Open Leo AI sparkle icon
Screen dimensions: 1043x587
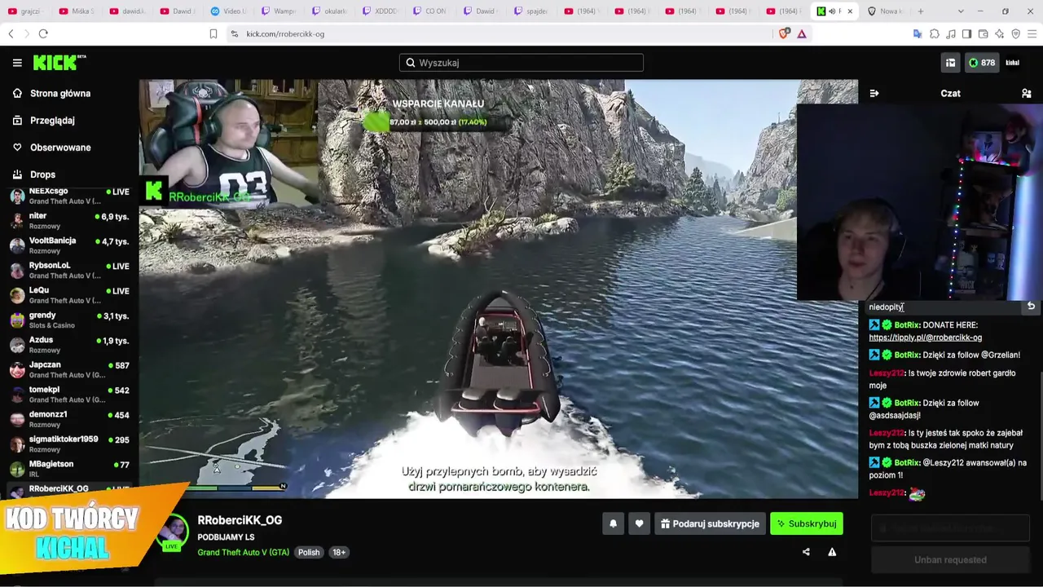click(x=999, y=33)
